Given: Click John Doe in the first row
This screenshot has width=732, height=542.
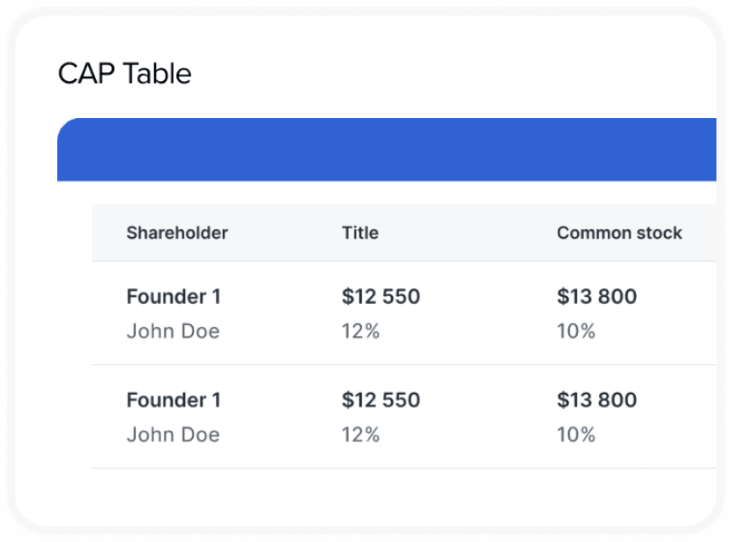Looking at the screenshot, I should pos(173,331).
